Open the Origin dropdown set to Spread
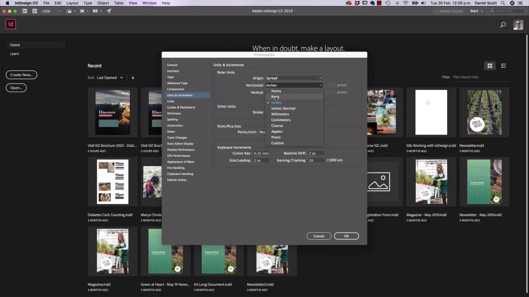 [x=294, y=78]
